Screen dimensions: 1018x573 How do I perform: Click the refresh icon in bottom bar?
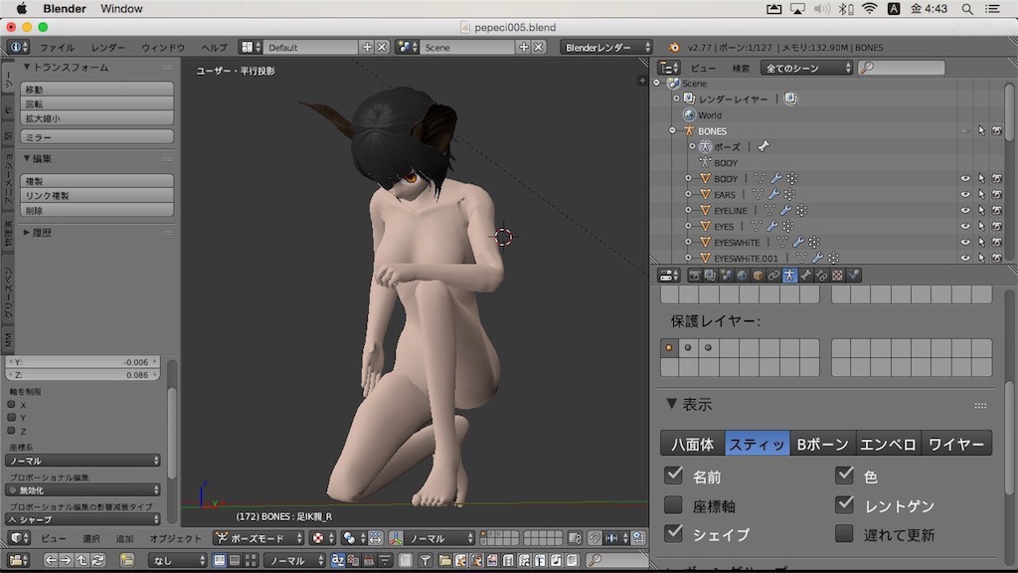(x=98, y=560)
